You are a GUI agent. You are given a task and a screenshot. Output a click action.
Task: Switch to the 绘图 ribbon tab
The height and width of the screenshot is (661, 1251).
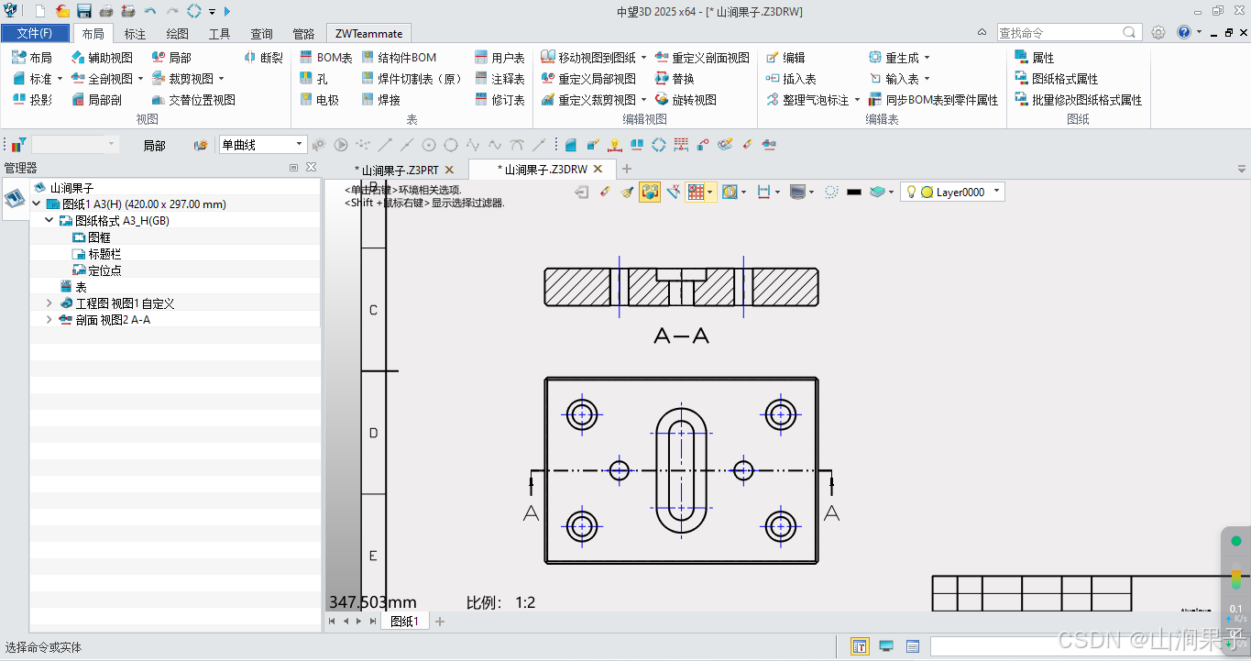pyautogui.click(x=178, y=34)
